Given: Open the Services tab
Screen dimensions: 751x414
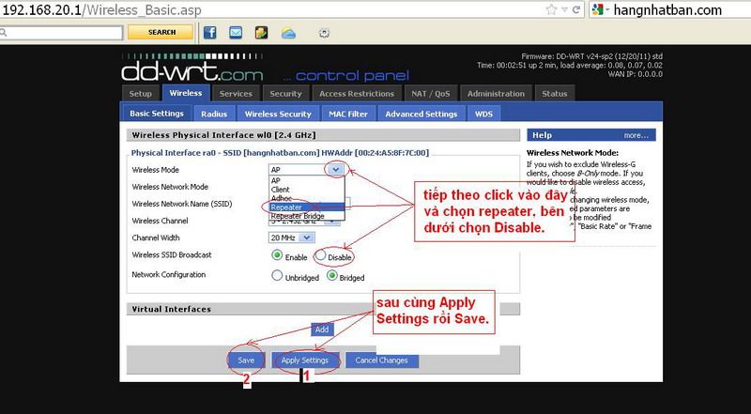Looking at the screenshot, I should pyautogui.click(x=236, y=94).
